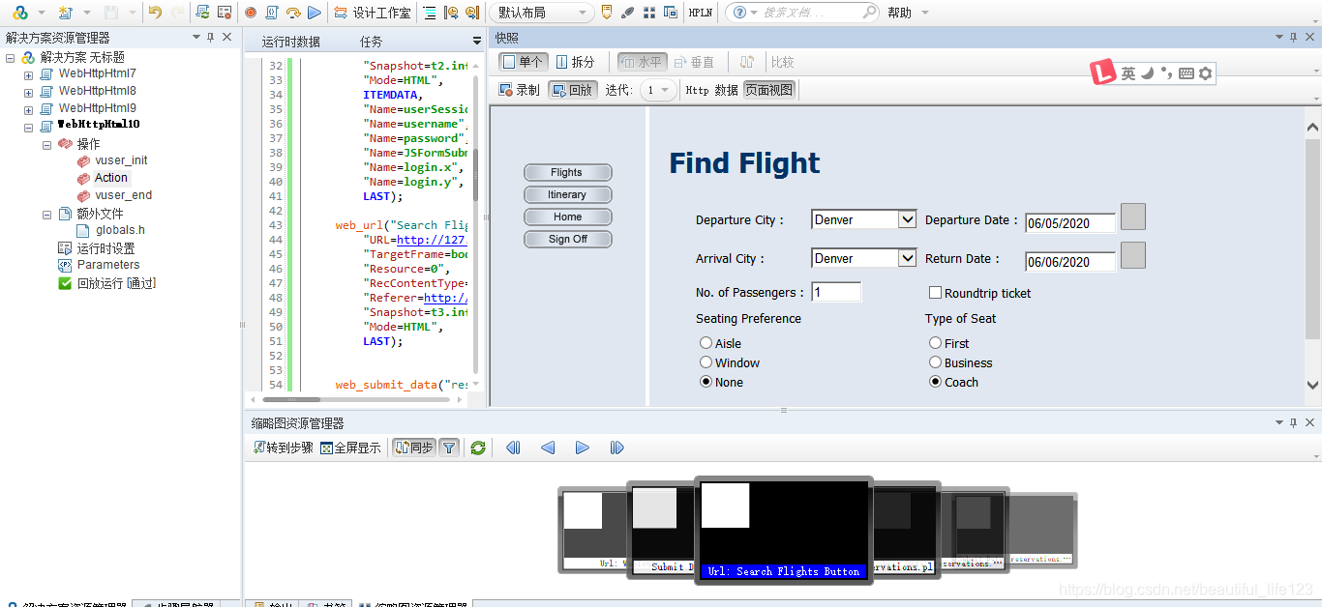Image resolution: width=1322 pixels, height=607 pixels.
Task: Click the Itinerary button
Action: pyautogui.click(x=567, y=194)
